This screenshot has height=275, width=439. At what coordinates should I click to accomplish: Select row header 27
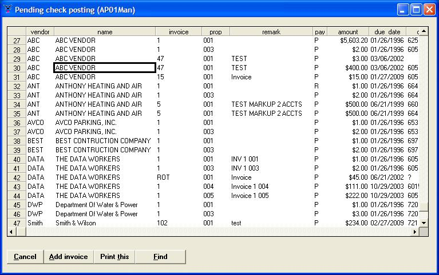pos(17,41)
